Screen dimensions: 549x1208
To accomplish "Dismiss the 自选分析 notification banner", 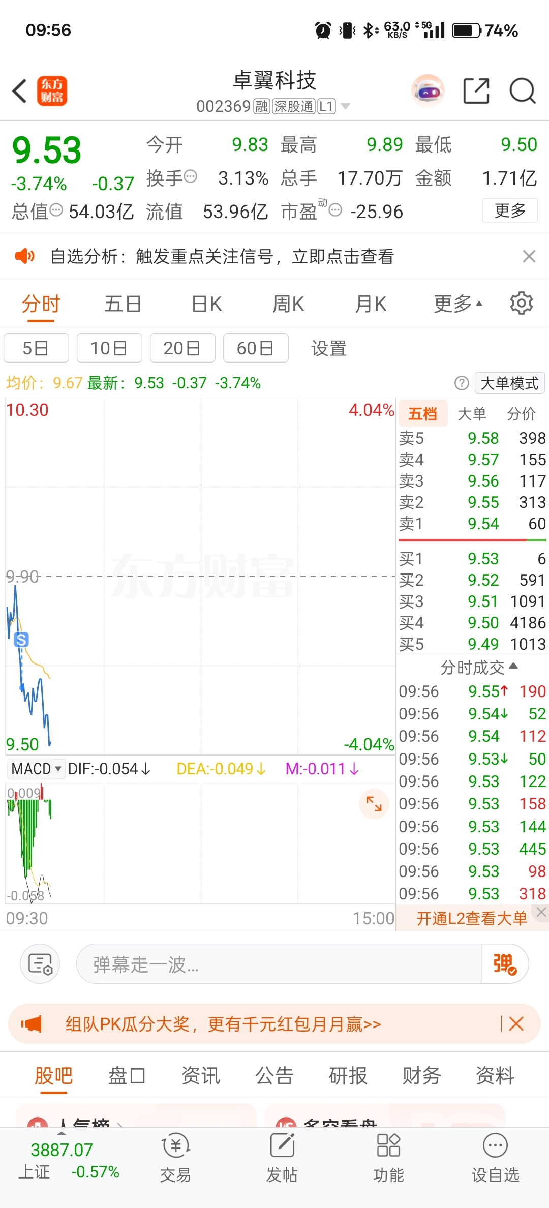I will click(529, 256).
